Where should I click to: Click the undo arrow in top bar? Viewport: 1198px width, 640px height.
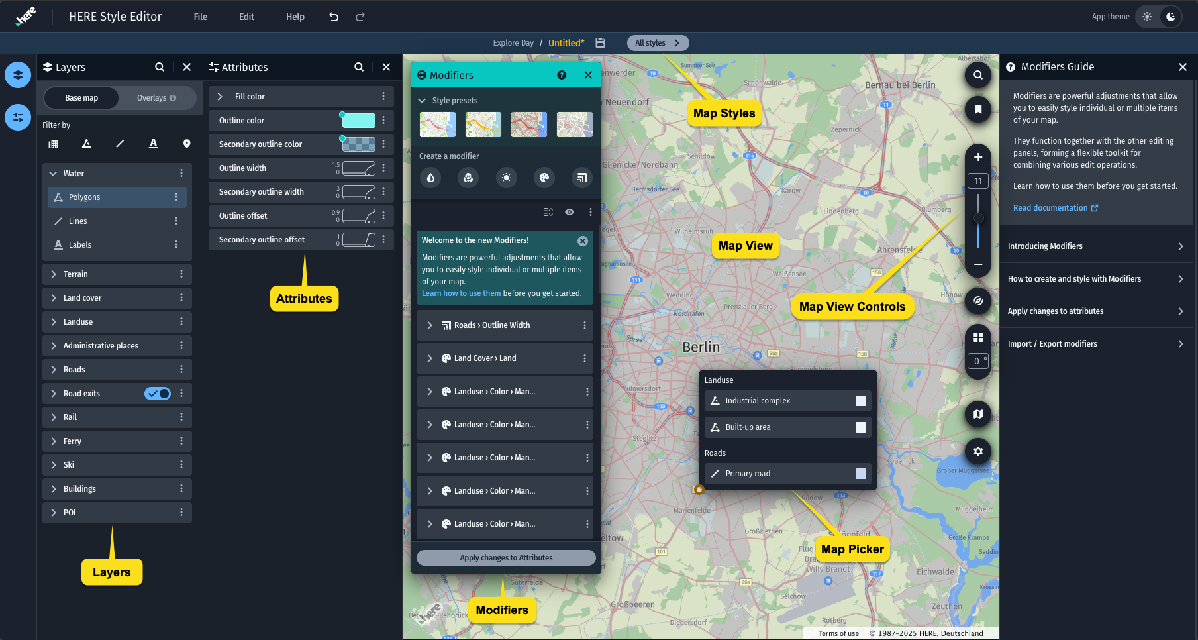click(x=334, y=17)
